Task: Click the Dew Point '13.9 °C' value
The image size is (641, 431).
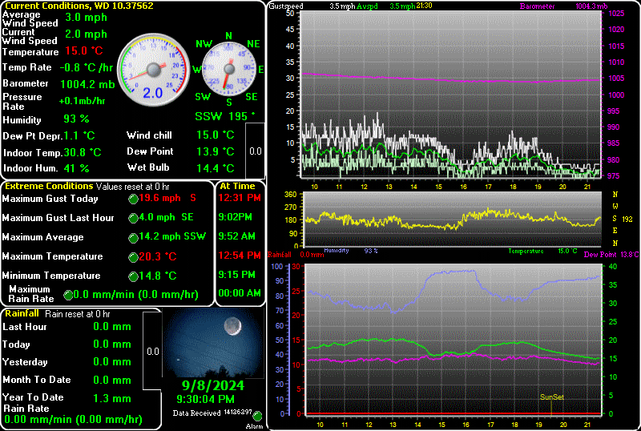Action: (215, 151)
